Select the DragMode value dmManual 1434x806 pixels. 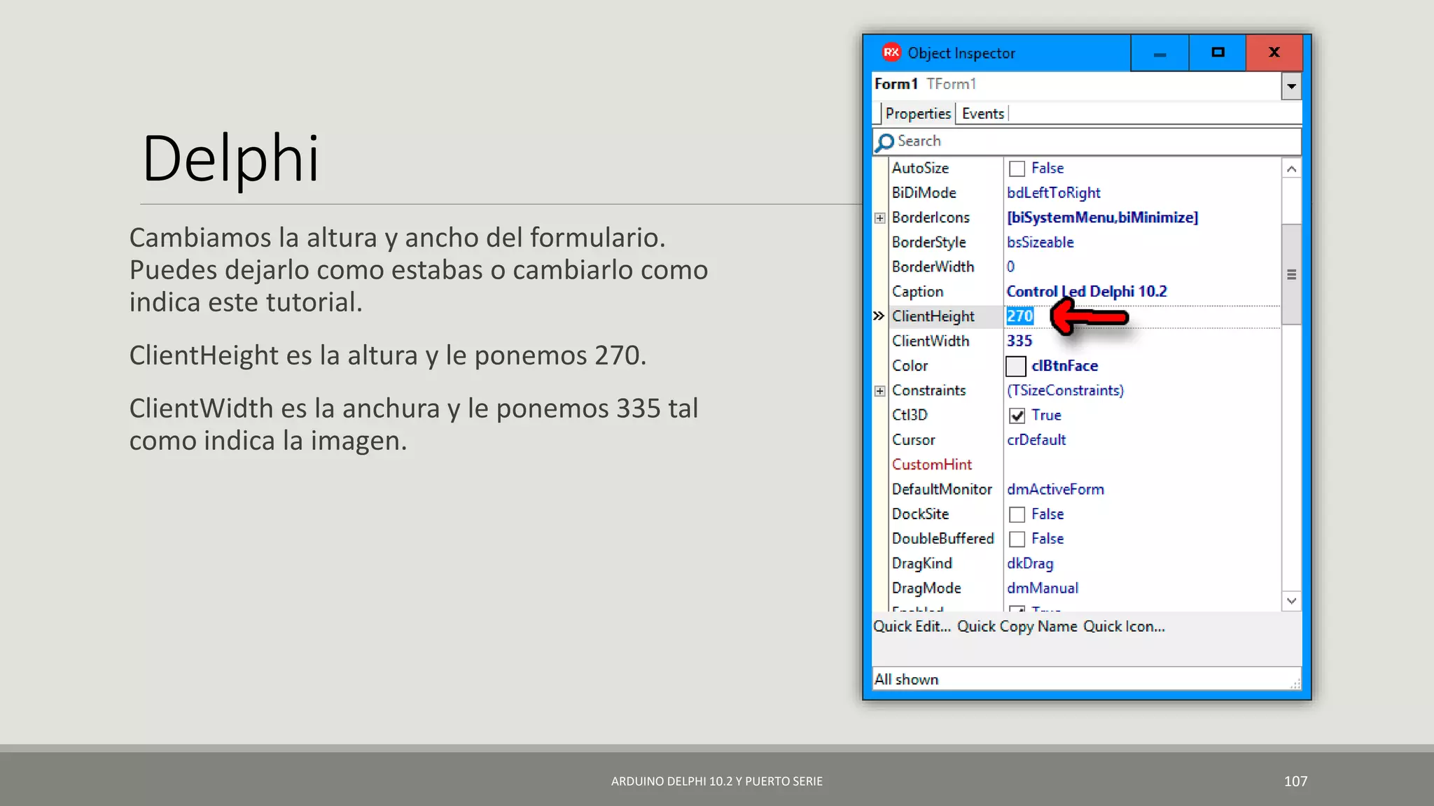1043,588
